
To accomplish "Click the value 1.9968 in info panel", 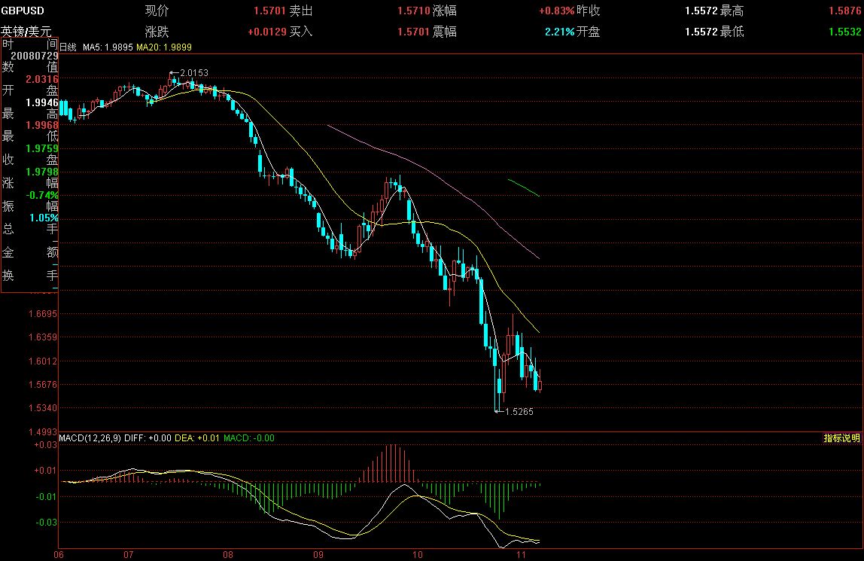I will [42, 125].
